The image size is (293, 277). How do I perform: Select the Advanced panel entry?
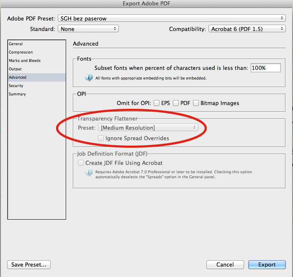(36, 77)
